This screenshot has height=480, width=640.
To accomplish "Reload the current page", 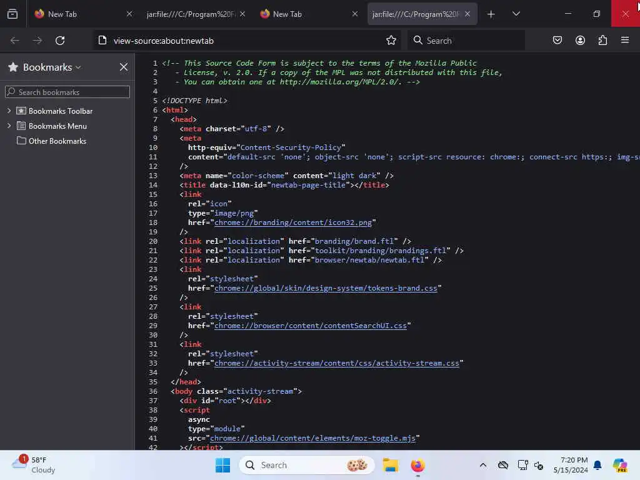I will [60, 41].
